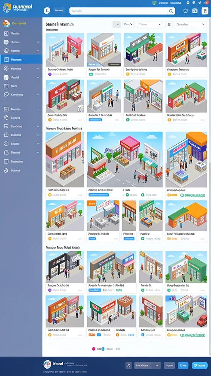Select the blue circle in the pagination row

pyautogui.click(x=103, y=349)
